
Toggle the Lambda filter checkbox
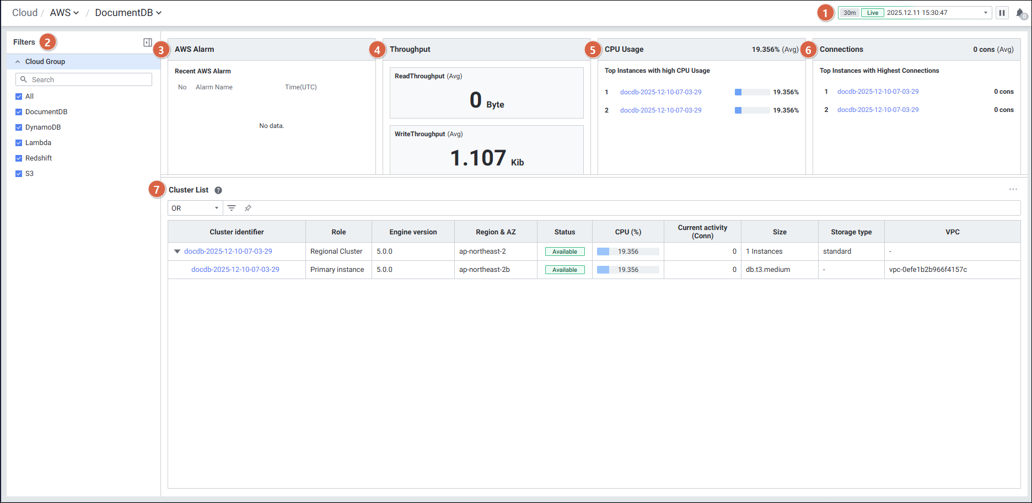[x=19, y=143]
